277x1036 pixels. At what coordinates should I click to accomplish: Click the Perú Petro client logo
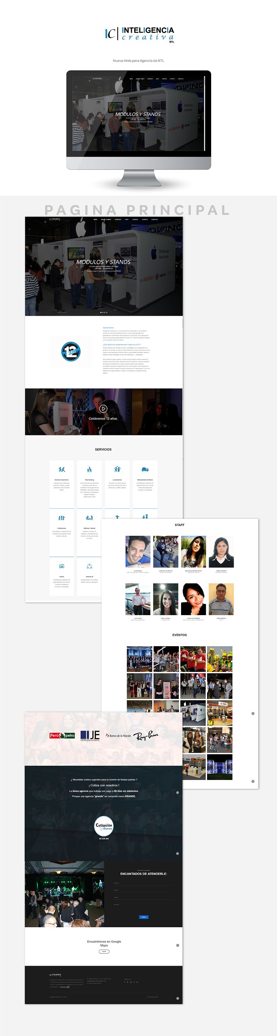pos(62,736)
